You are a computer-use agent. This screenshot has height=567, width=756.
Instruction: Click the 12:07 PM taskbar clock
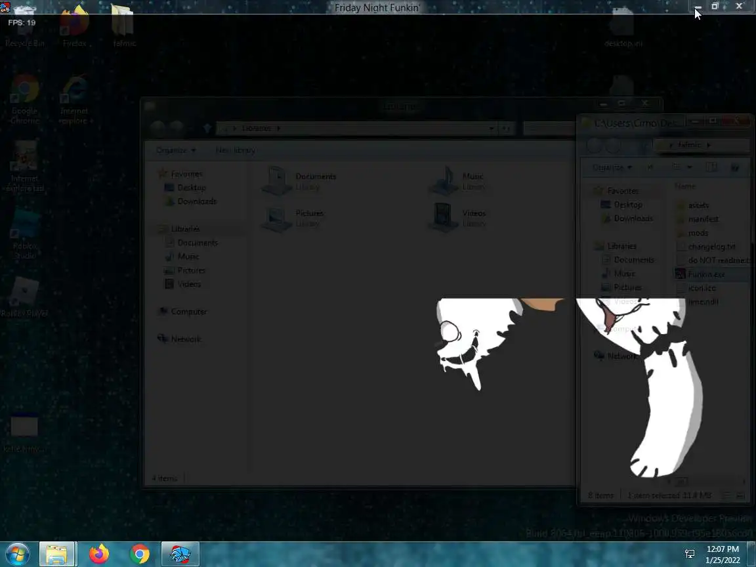click(x=723, y=549)
